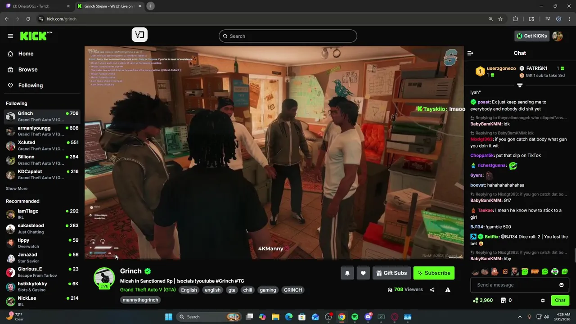Viewport: 576px width, 324px height.
Task: Show hidden system tray icons
Action: coord(520,317)
